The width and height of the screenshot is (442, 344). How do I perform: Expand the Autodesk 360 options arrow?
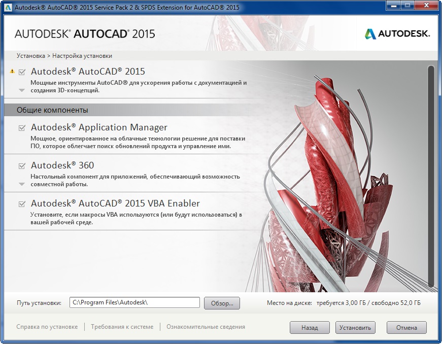22,184
